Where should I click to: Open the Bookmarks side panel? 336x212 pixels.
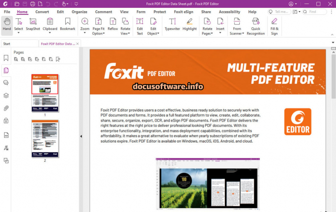6,58
